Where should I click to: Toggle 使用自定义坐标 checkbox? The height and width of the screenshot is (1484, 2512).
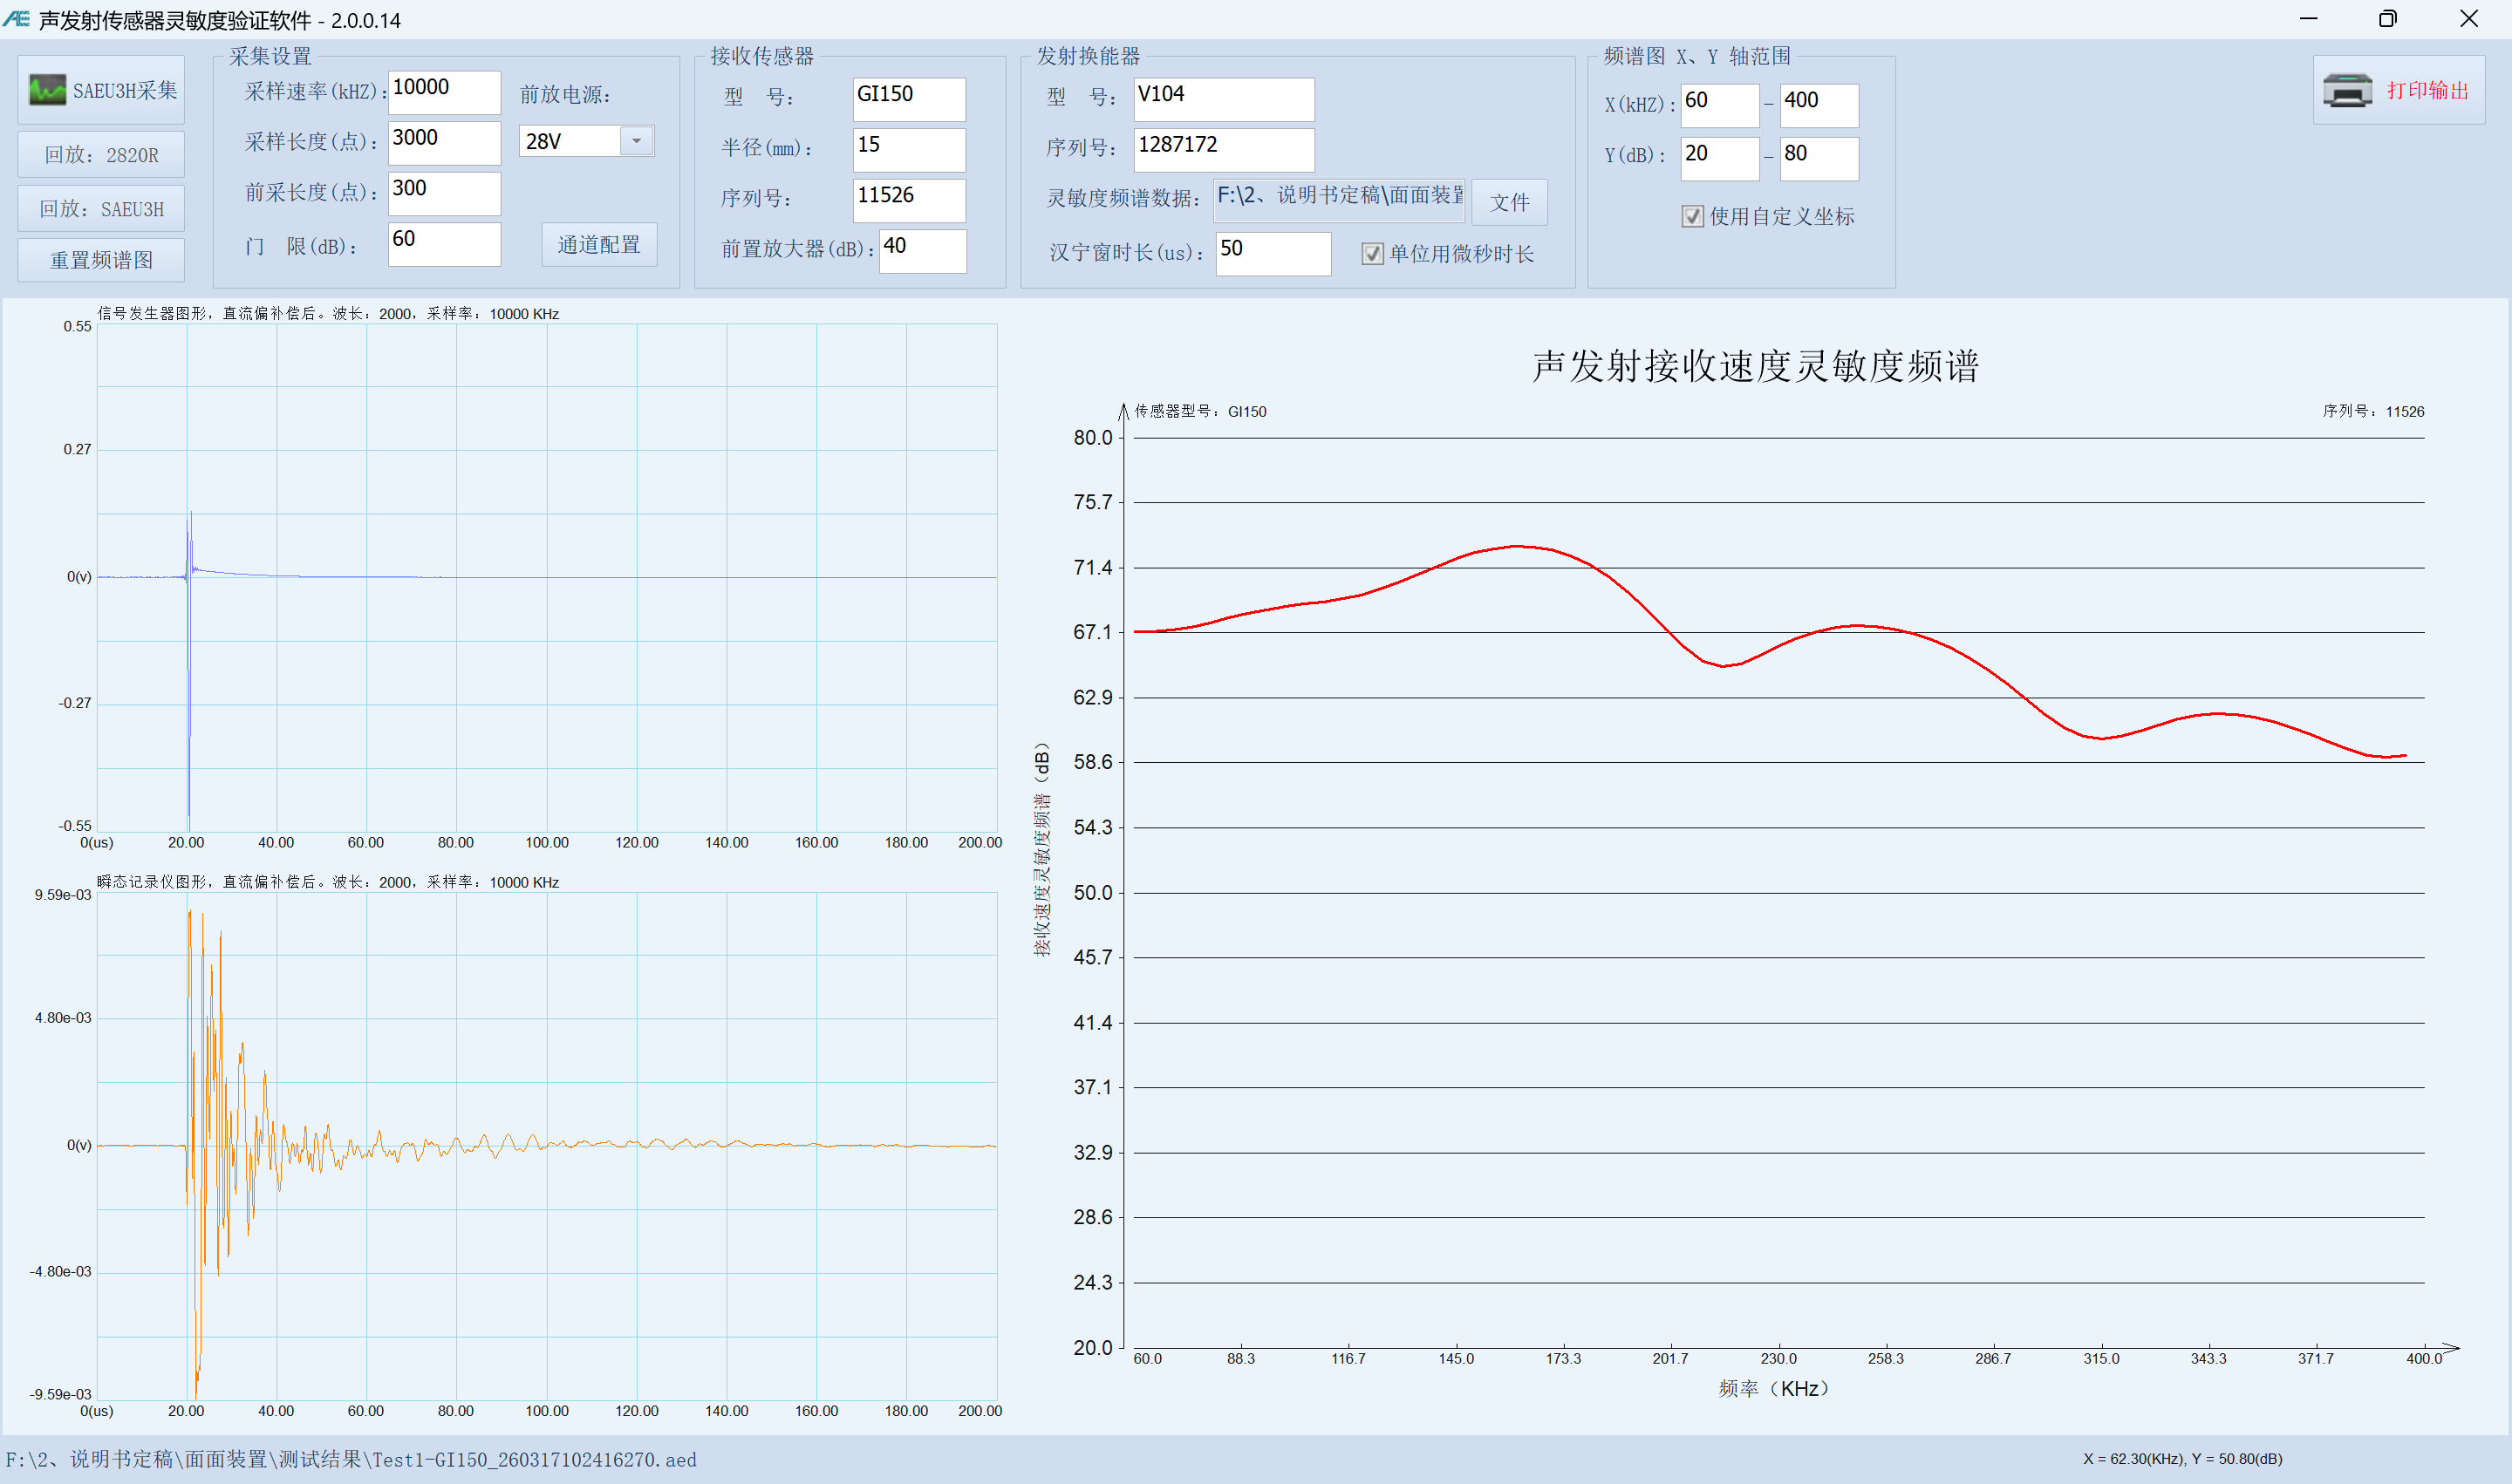point(1691,217)
